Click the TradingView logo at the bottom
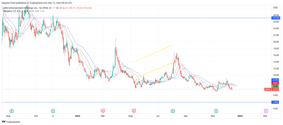 11,122
